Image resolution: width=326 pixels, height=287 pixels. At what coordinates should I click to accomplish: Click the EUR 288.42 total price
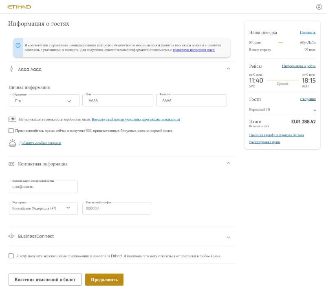pyautogui.click(x=303, y=122)
